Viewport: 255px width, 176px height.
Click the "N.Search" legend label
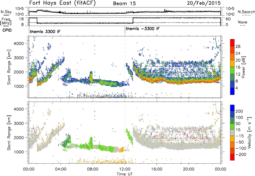coord(246,12)
